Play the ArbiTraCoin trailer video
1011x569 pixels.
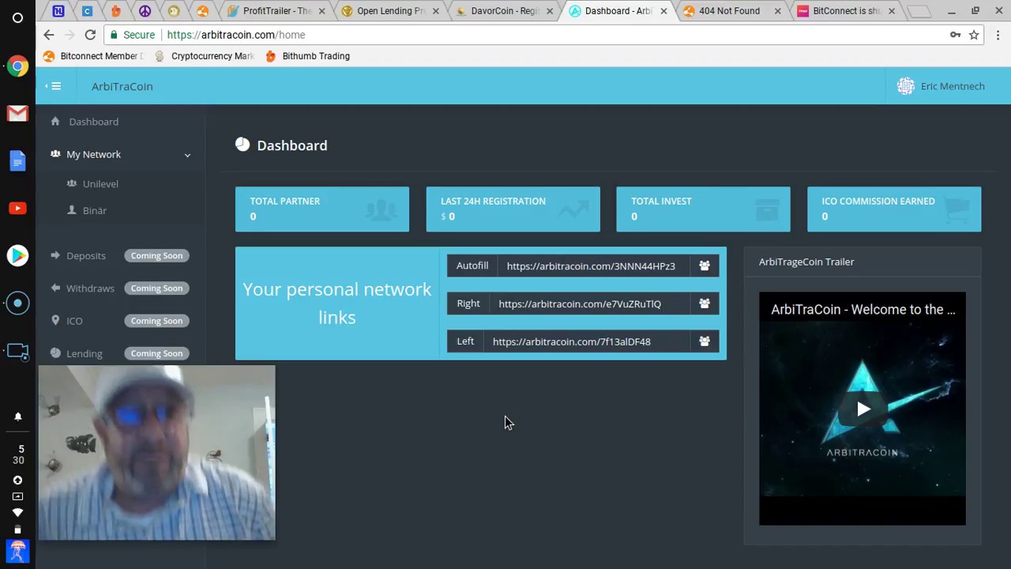[863, 409]
